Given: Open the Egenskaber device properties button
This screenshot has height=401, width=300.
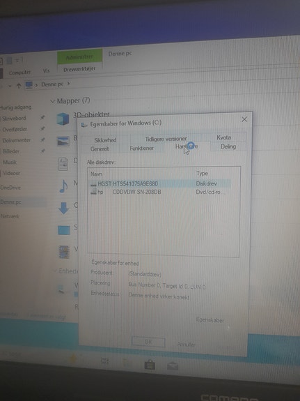Looking at the screenshot, I should (x=210, y=319).
